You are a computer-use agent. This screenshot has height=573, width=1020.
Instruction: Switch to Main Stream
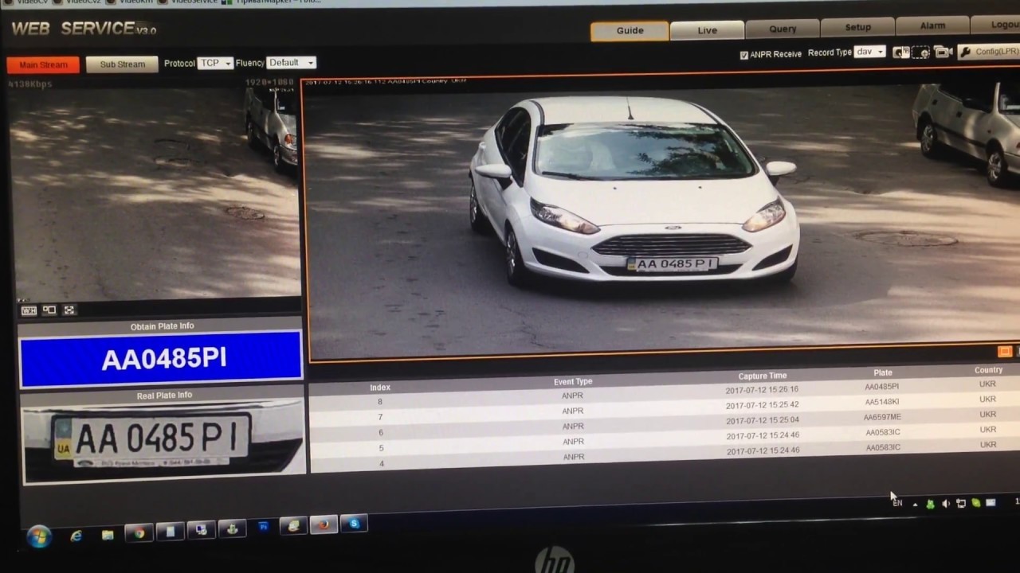click(x=43, y=64)
